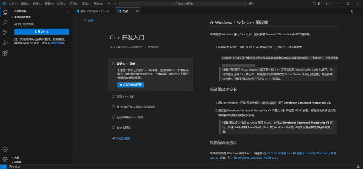The width and height of the screenshot is (363, 169).
Task: Click the winget install command text
Action: pos(280,58)
